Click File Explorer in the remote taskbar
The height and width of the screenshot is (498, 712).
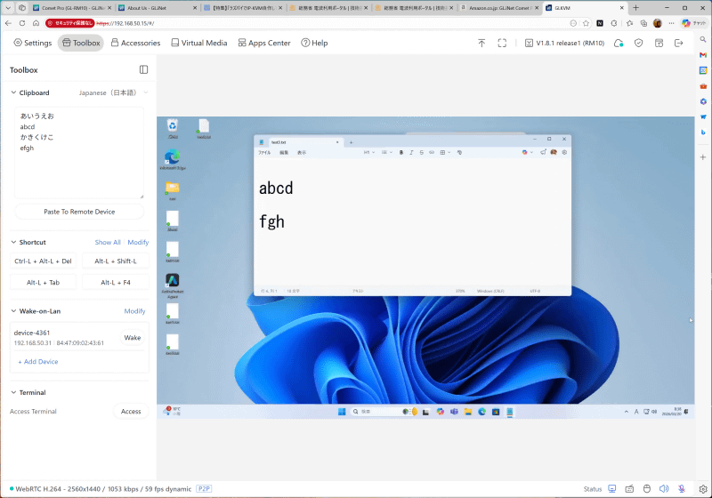click(x=468, y=412)
